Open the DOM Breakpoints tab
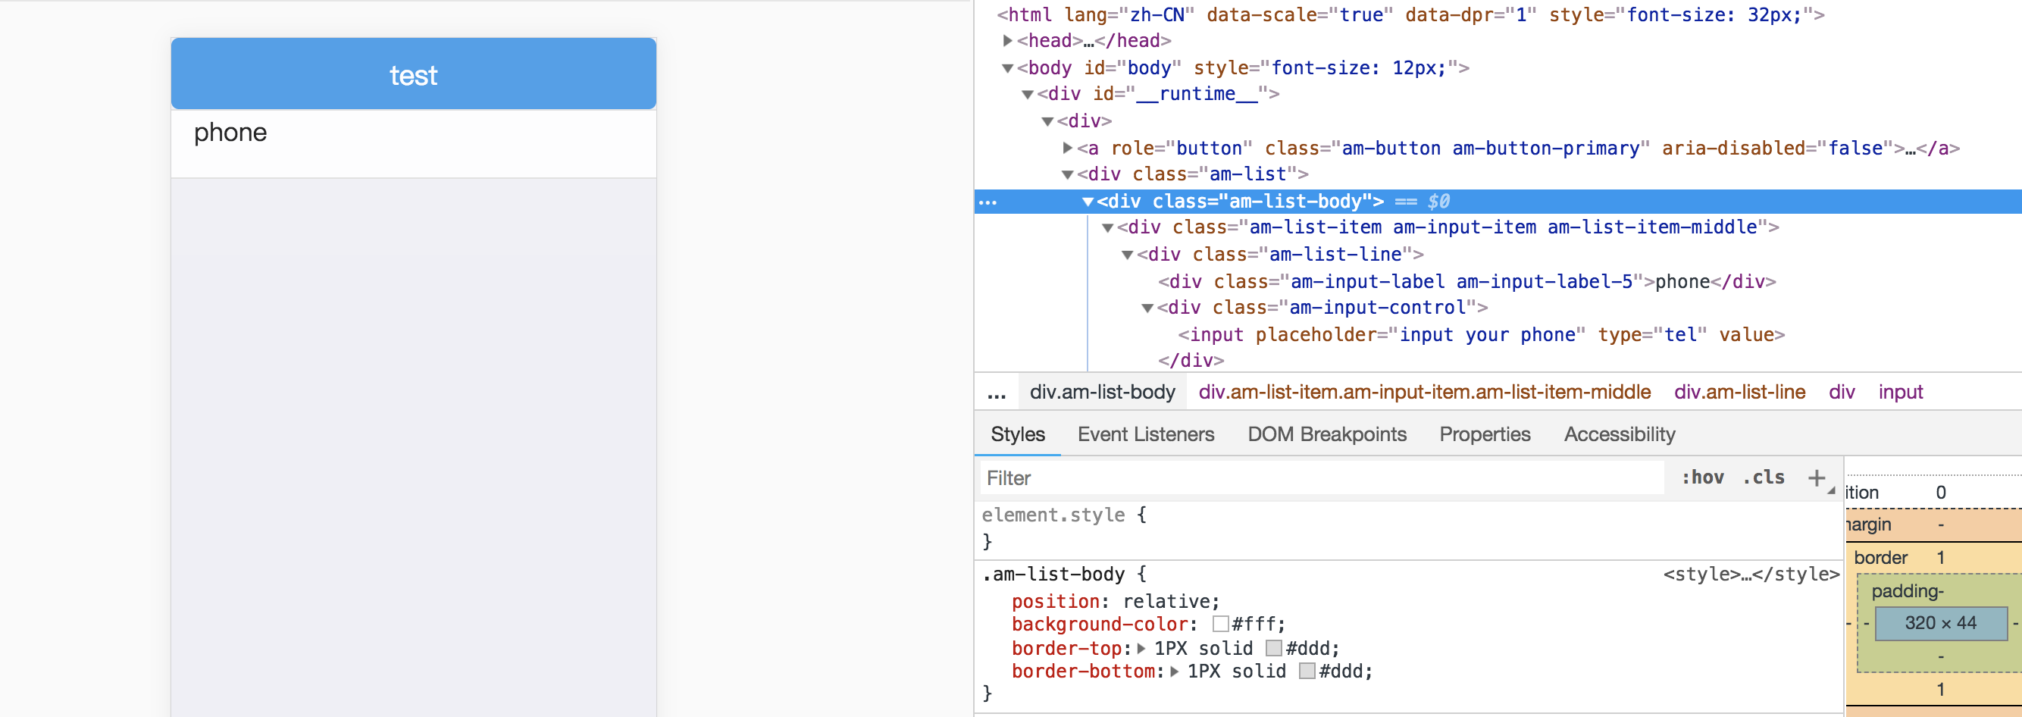 [x=1326, y=434]
